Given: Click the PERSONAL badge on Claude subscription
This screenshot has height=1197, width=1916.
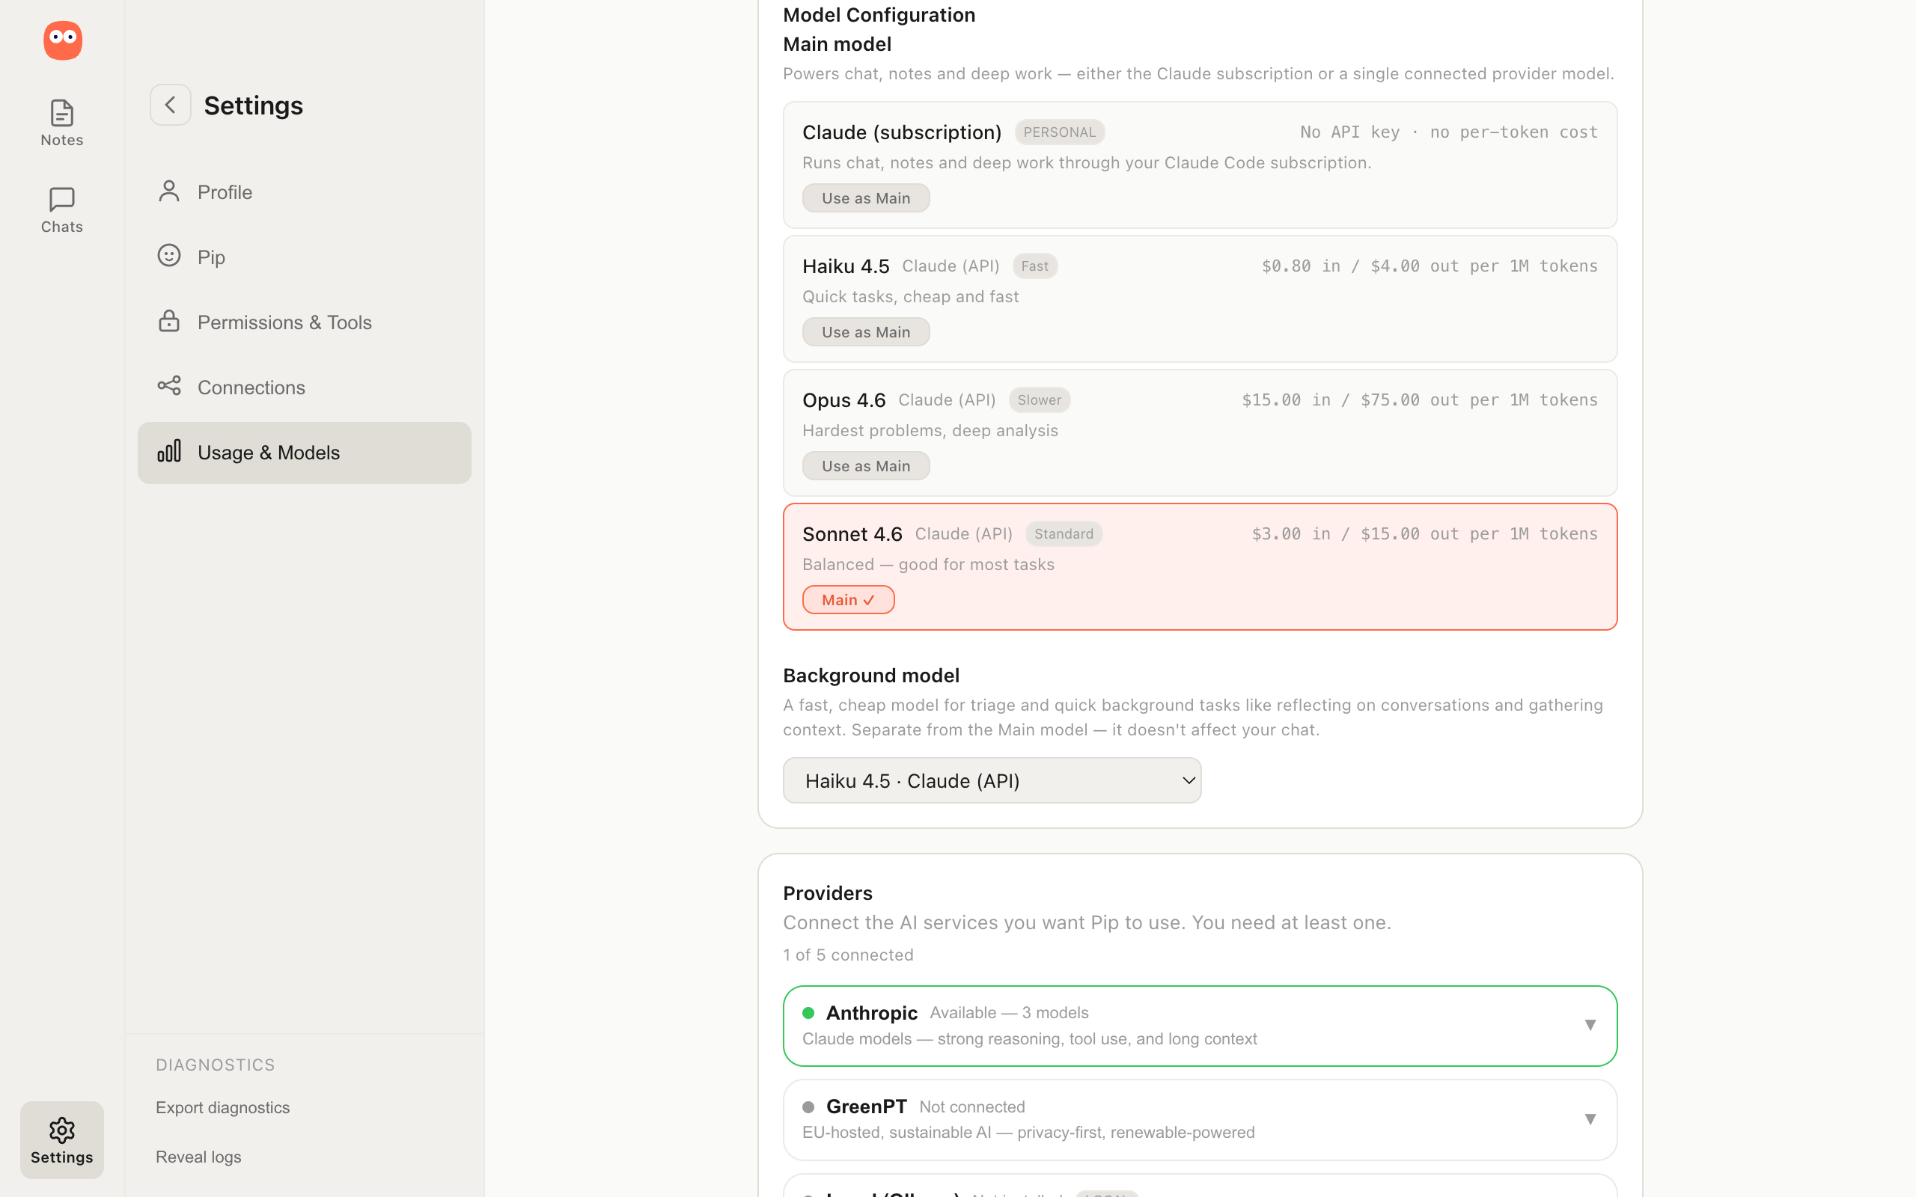Looking at the screenshot, I should tap(1059, 132).
